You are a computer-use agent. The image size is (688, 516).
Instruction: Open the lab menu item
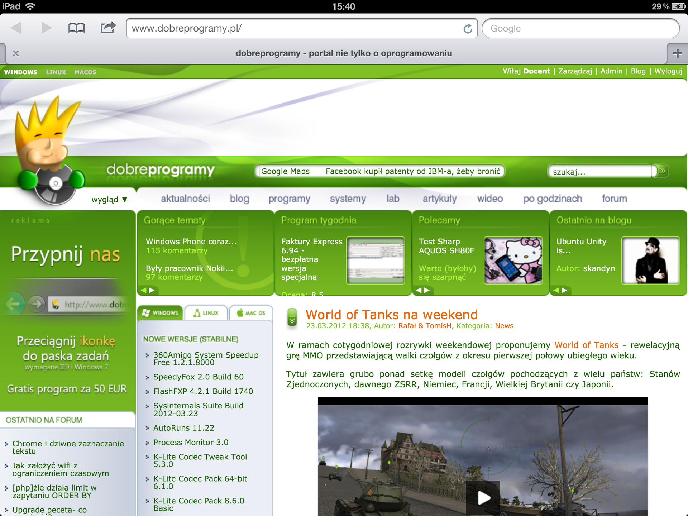(x=393, y=199)
